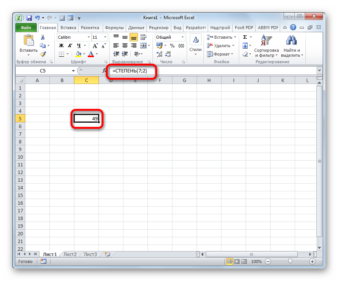Click the green Файл button
This screenshot has width=338, height=281.
26,28
